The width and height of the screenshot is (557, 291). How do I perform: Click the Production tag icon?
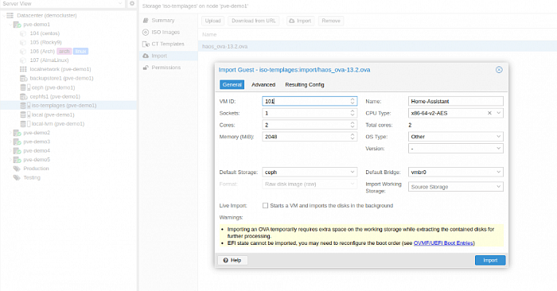(17, 169)
